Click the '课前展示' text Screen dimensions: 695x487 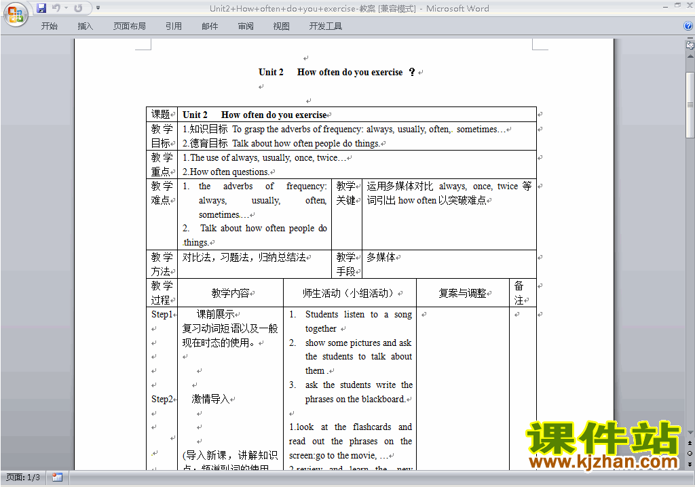(x=215, y=314)
